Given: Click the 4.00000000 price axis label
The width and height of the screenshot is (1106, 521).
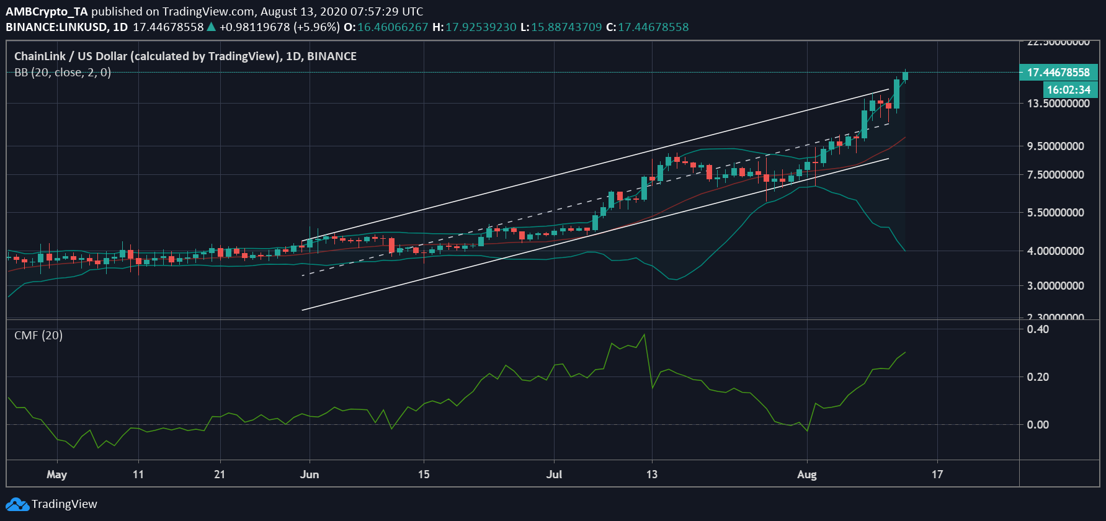Looking at the screenshot, I should pyautogui.click(x=1056, y=251).
